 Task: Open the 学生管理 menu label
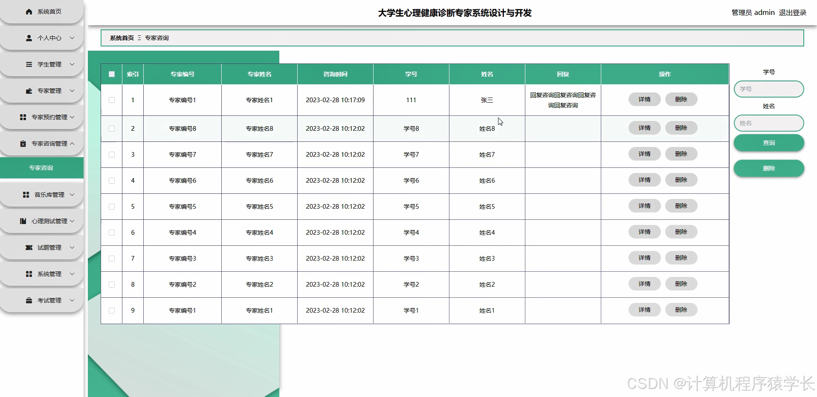click(x=49, y=64)
